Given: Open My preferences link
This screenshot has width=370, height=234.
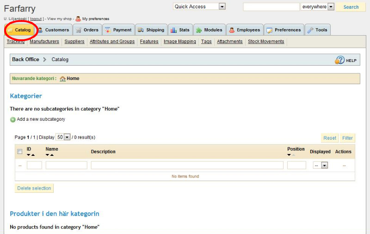Looking at the screenshot, I should pos(96,18).
